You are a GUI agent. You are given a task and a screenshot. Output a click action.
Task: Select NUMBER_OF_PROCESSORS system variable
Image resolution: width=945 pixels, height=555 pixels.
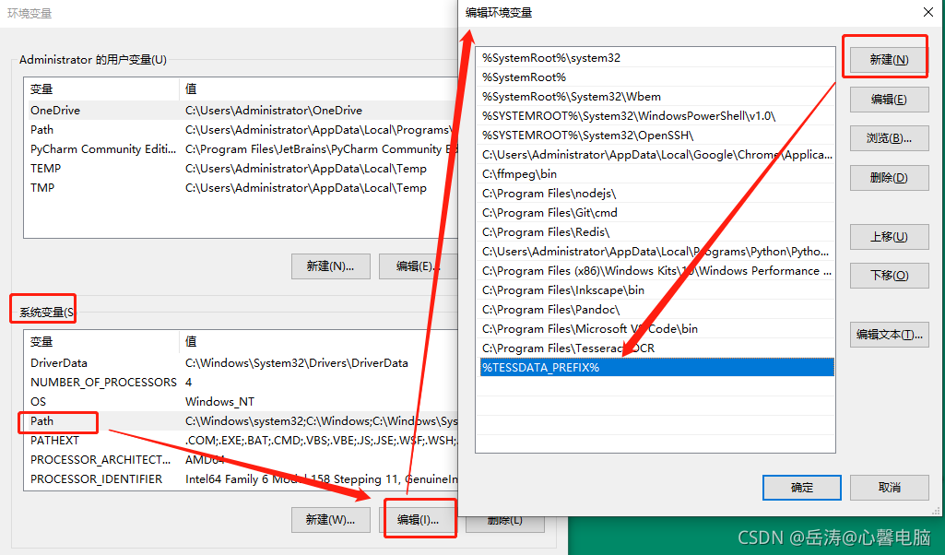241,382
